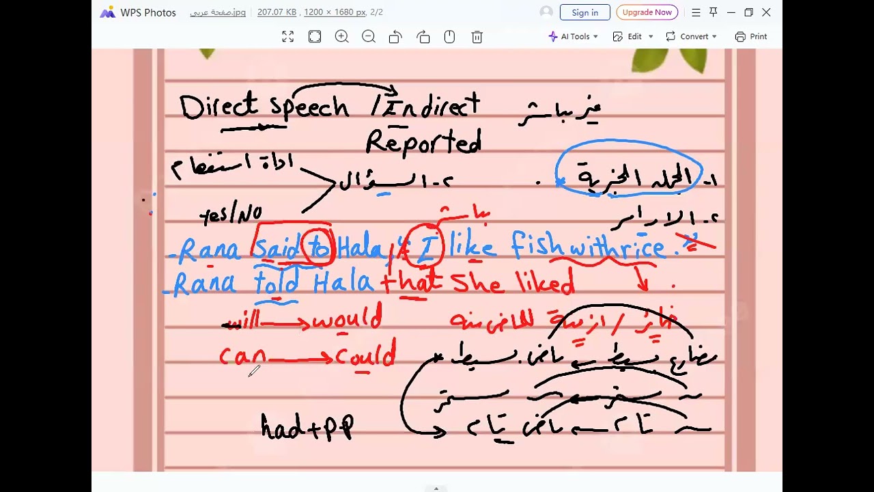Expand the Convert dropdown

tap(691, 37)
